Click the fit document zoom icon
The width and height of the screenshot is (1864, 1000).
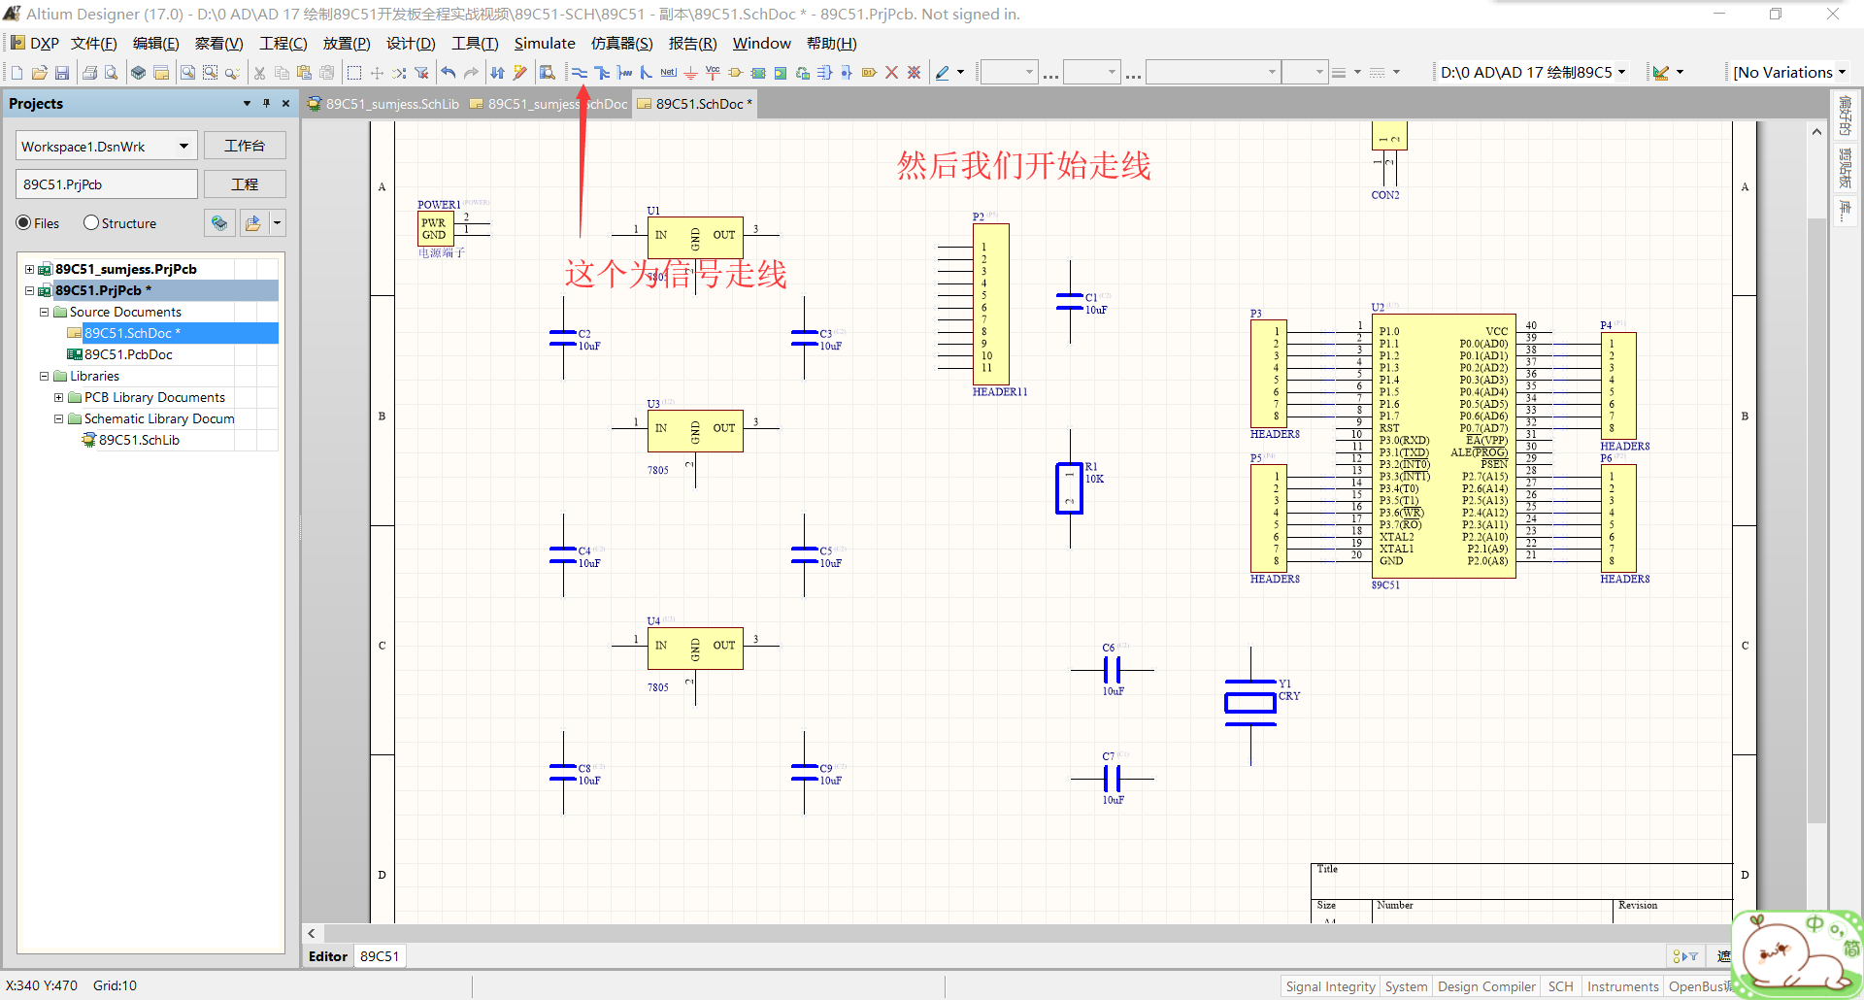[188, 73]
